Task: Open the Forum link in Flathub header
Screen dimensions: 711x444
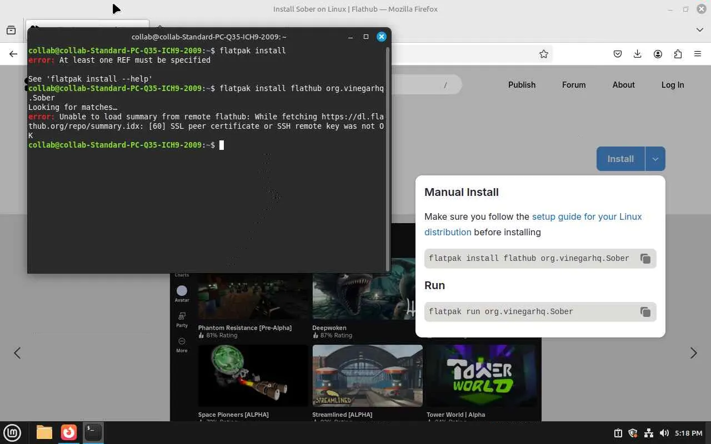Action: tap(574, 85)
